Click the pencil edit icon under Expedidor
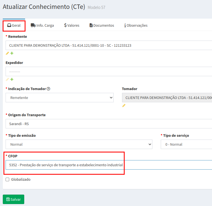Image resolution: width=212 pixels, height=206 pixels. coord(7,80)
